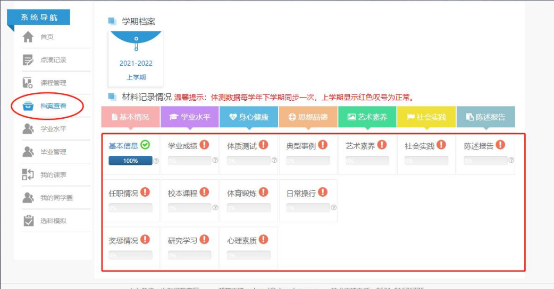This screenshot has height=289, width=554.
Task: Click the 我的课表 timetable icon
Action: (x=28, y=174)
